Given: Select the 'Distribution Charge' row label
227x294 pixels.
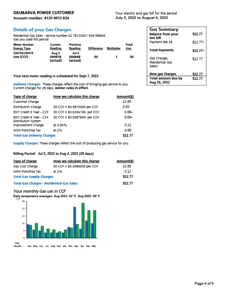Looking at the screenshot, I should click(27, 107).
